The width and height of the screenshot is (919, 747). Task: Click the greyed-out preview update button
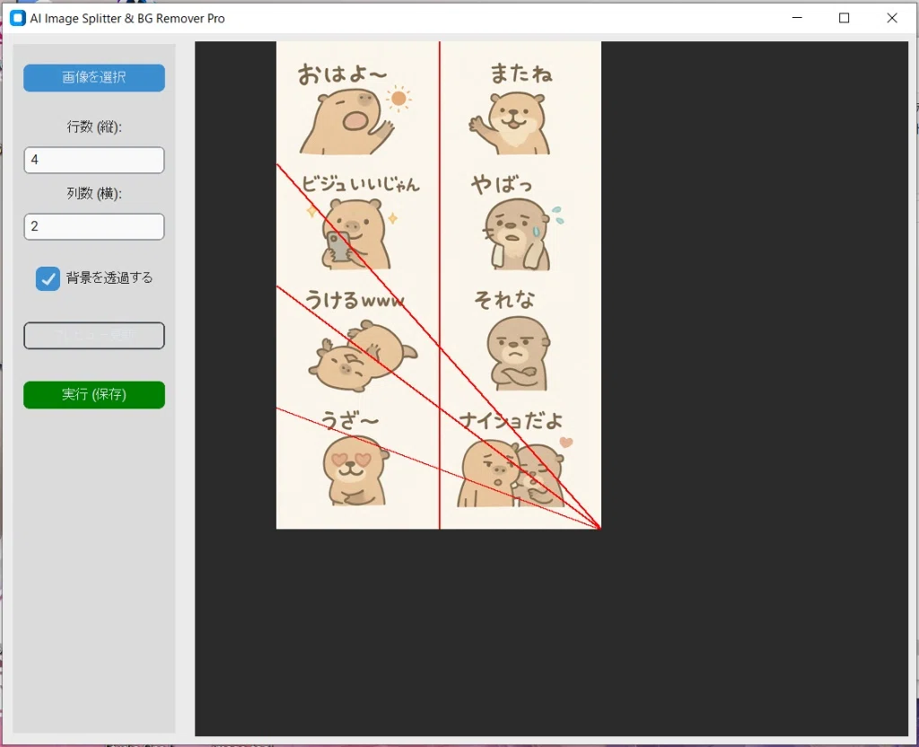pos(93,336)
